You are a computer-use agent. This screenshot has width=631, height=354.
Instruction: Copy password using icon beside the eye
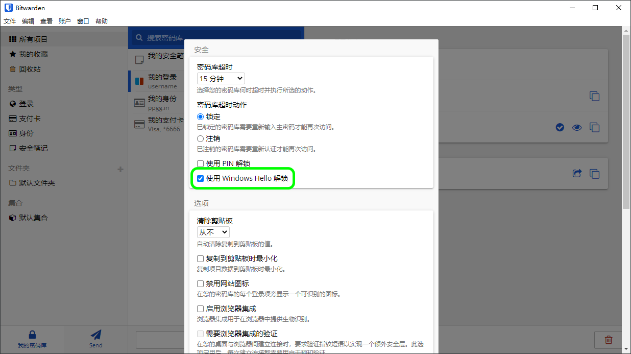pyautogui.click(x=594, y=127)
